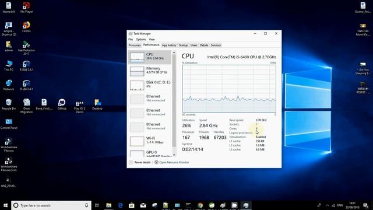The height and width of the screenshot is (210, 373).
Task: Select Memory in the performance sidebar
Action: [150, 71]
